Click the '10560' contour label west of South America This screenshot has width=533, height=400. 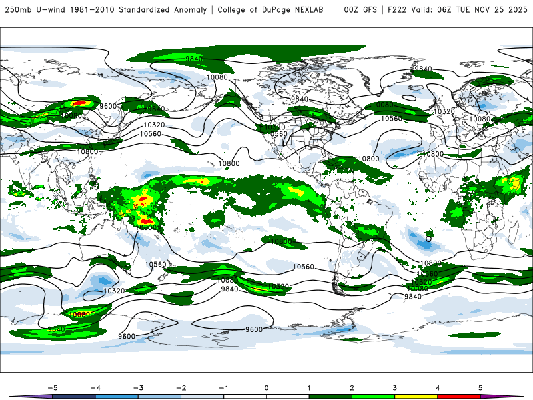(304, 267)
